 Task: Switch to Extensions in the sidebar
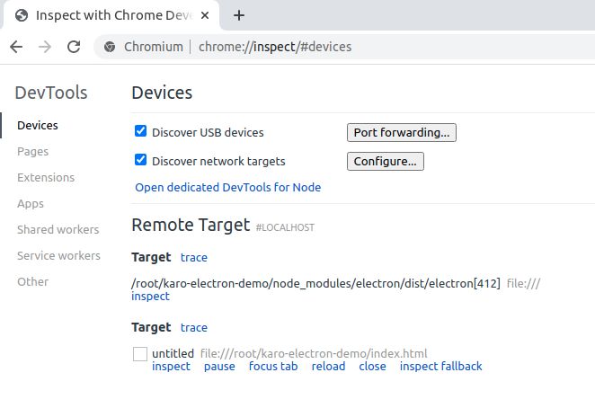pyautogui.click(x=46, y=178)
